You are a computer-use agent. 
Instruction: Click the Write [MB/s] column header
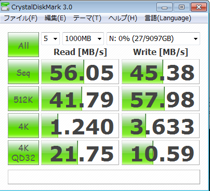[x=161, y=52]
